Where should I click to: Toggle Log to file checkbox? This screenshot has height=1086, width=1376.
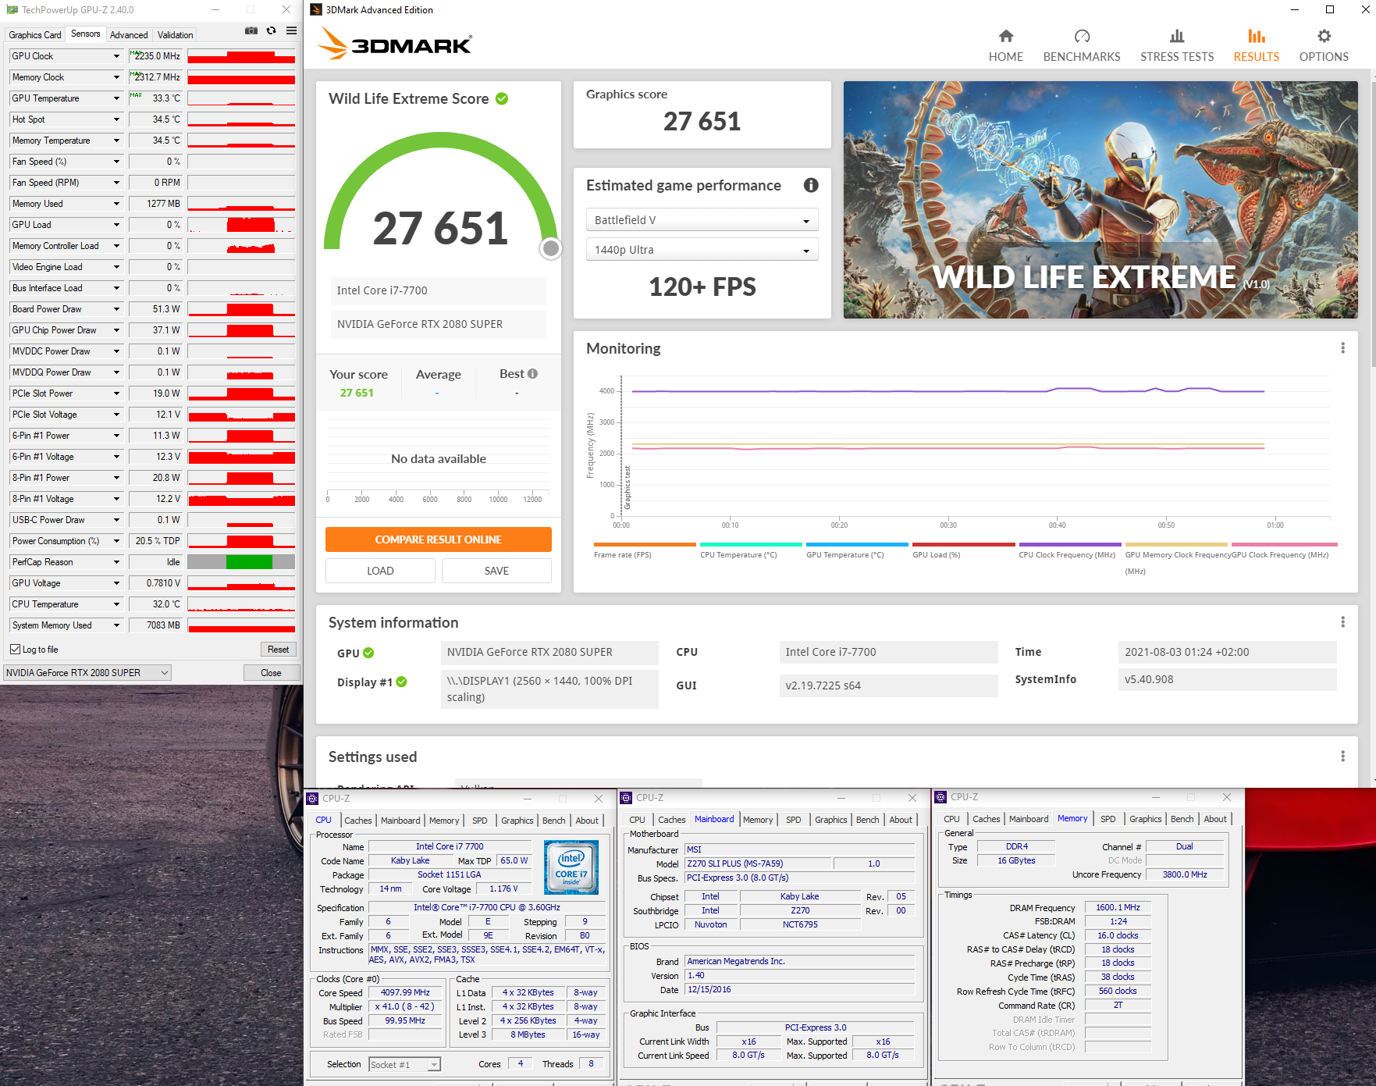tap(15, 650)
